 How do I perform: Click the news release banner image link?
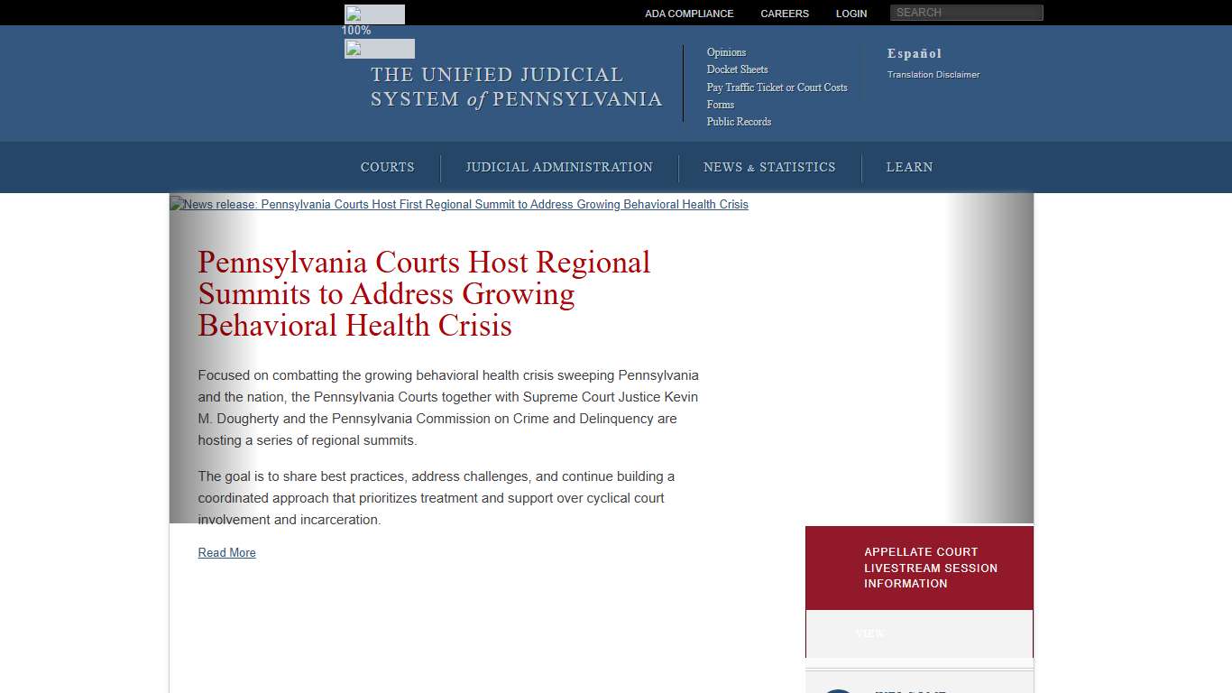pos(458,205)
